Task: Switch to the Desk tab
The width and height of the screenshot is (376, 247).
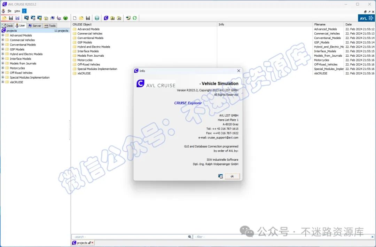Action: tap(7, 26)
